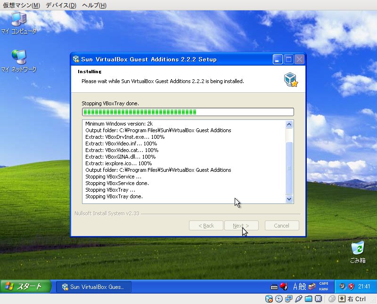Click the keyboard capture arrow icon
This screenshot has height=304, width=377.
coord(342,299)
